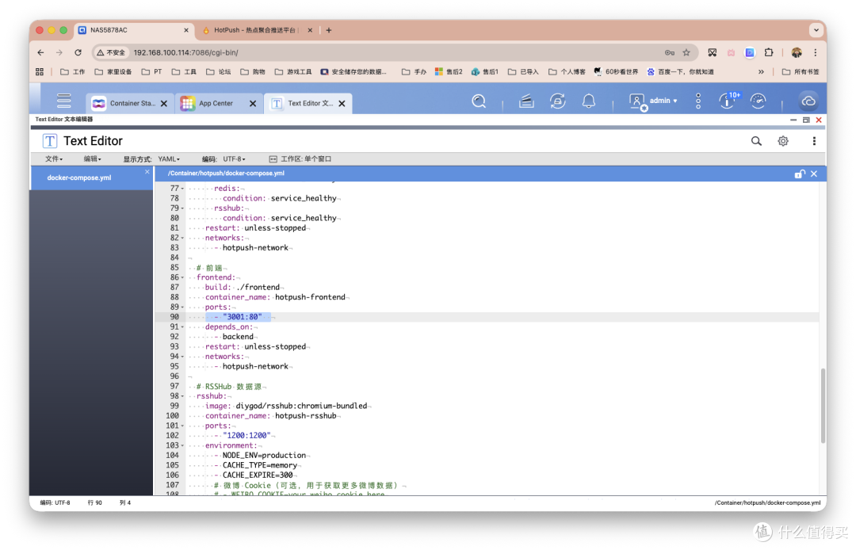856x550 pixels.
Task: Open the YAML display mode dropdown
Action: coord(169,159)
